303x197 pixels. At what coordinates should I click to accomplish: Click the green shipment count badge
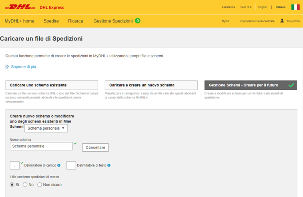coord(138,21)
